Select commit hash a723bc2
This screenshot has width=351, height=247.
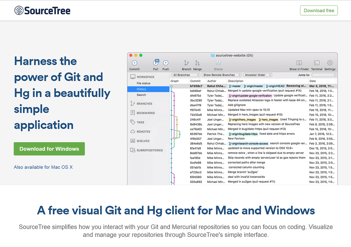[x=196, y=172]
